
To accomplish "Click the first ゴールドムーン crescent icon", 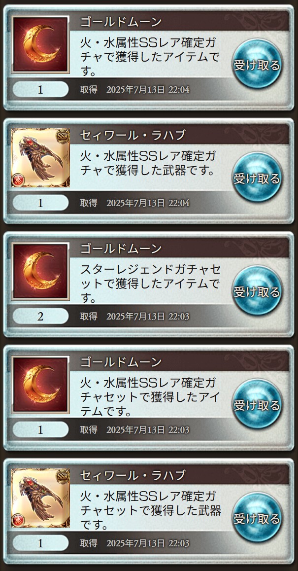I will (x=40, y=44).
